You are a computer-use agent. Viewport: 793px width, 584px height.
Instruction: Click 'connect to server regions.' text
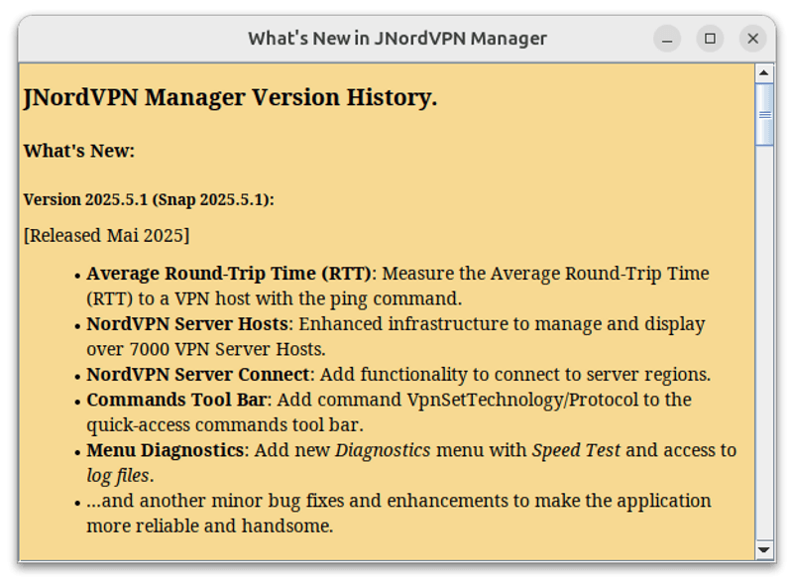(x=603, y=375)
